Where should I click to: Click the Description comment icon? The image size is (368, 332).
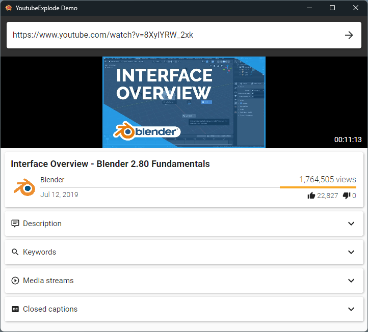click(15, 224)
